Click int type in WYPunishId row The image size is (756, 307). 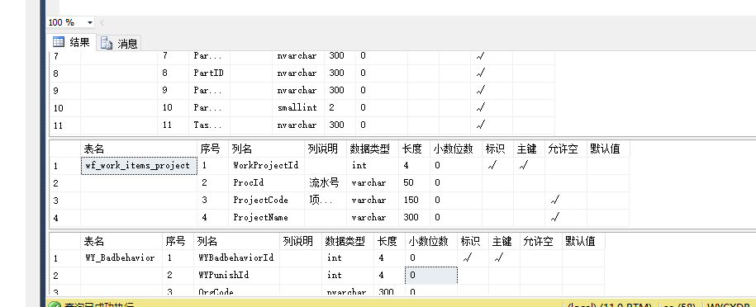pos(348,275)
